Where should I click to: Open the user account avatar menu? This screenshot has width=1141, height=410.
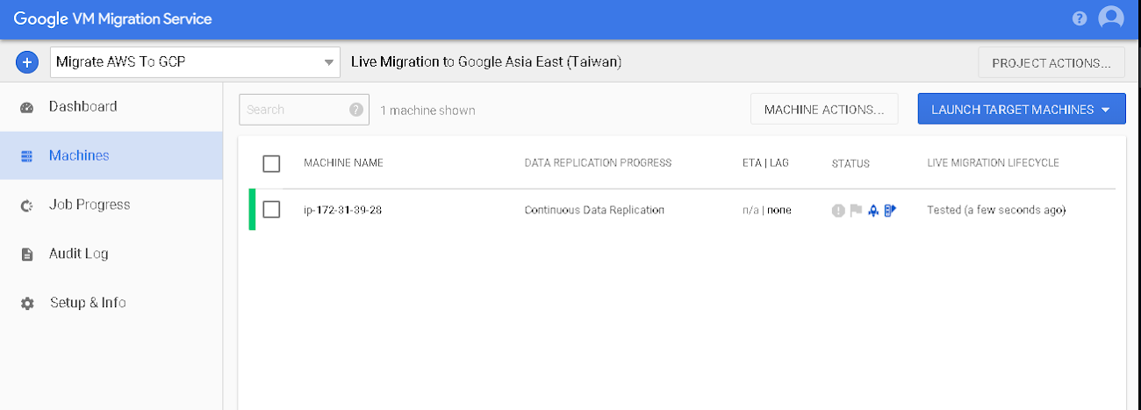tap(1110, 18)
